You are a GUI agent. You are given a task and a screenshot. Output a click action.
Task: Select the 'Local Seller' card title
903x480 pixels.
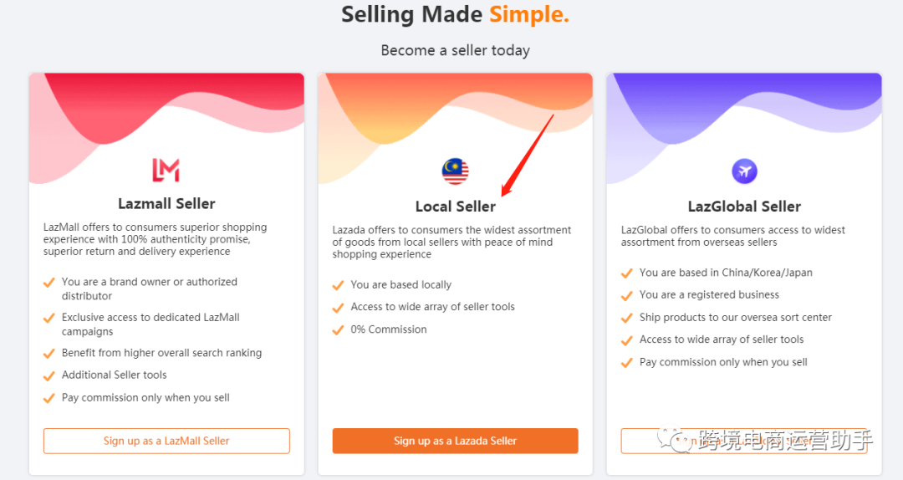tap(455, 207)
